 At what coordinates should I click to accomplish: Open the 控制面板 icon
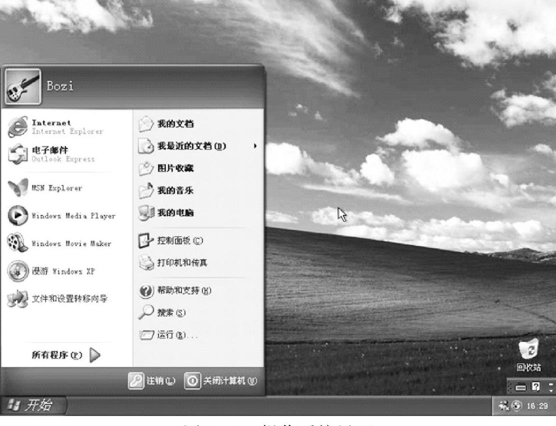tap(145, 240)
